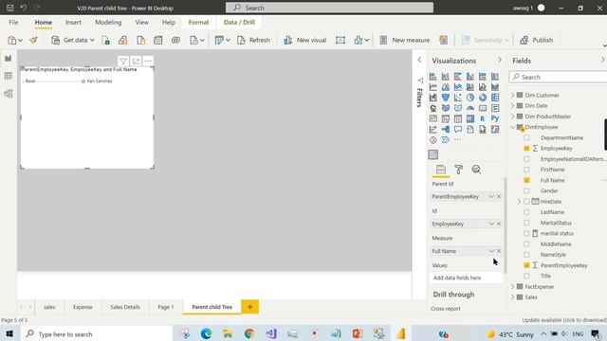This screenshot has height=341, width=607.
Task: Uncheck the EmployeeKey field
Action: 526,148
